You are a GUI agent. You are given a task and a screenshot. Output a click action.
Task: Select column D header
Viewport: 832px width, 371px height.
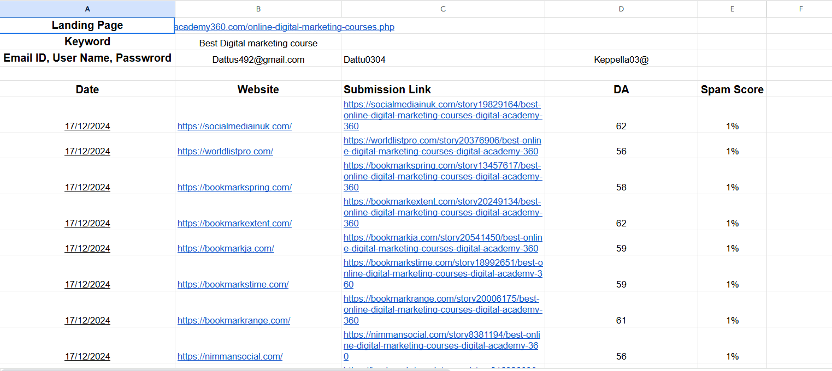(621, 9)
